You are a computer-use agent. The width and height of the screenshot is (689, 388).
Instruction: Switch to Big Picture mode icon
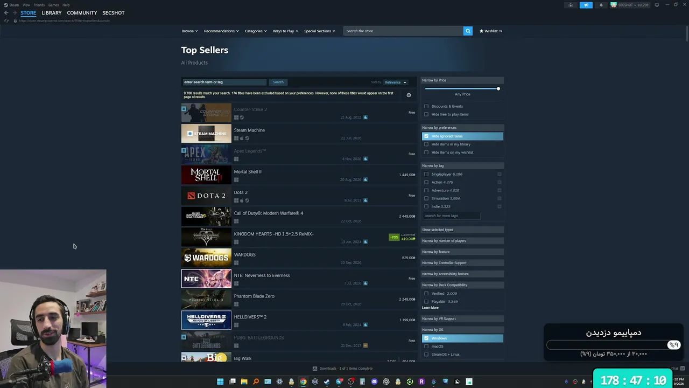[x=657, y=5]
